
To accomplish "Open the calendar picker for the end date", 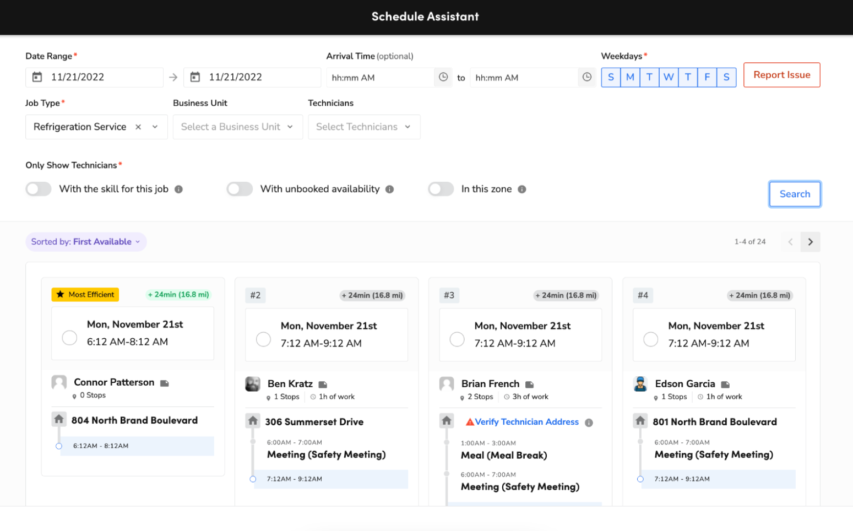I will [x=195, y=77].
